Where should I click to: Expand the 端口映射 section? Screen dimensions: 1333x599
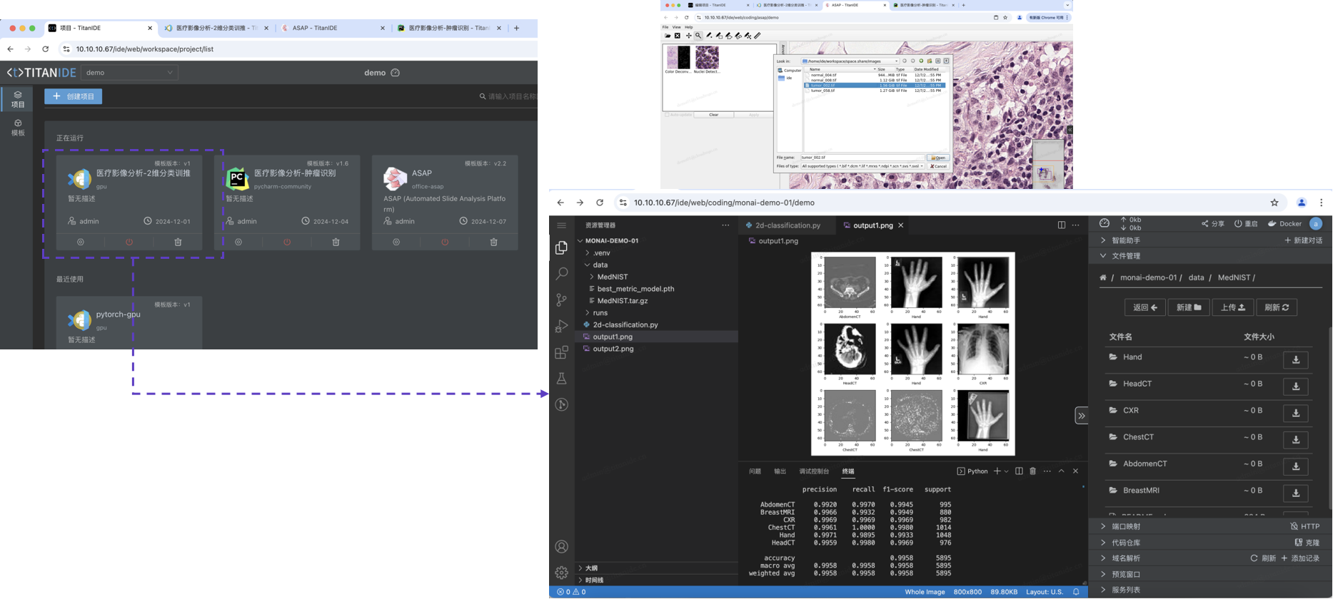[x=1125, y=527]
